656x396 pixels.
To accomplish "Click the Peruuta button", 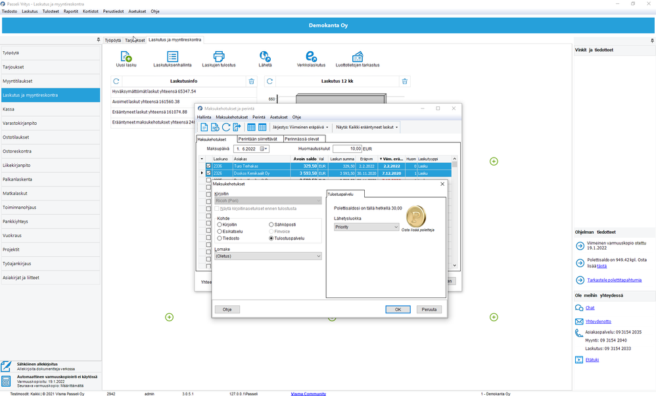I will click(429, 309).
